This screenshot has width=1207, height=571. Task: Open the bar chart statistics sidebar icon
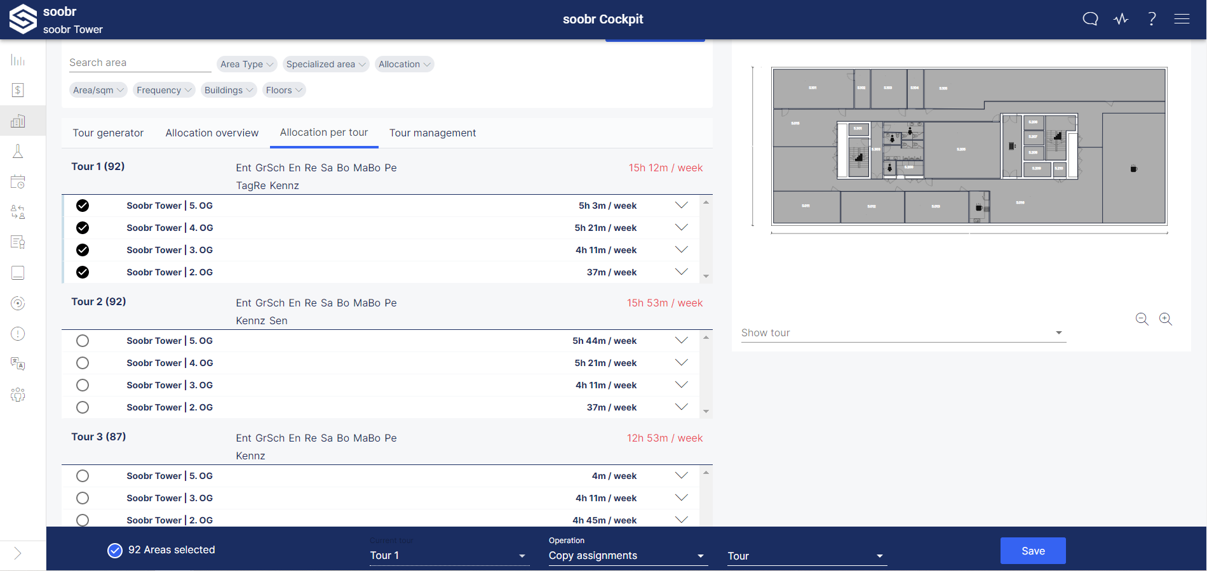point(18,60)
